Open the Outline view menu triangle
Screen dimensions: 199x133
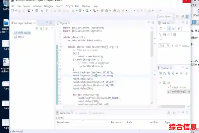coord(161,78)
